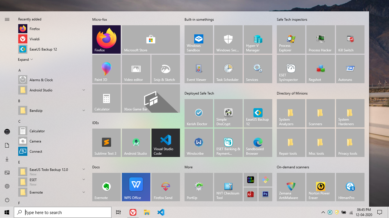This screenshot has width=389, height=218.
Task: Open the small Photoshop tile
Action: (x=265, y=194)
